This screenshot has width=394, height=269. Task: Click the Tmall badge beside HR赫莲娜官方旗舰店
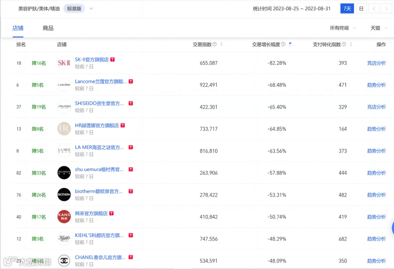click(123, 125)
